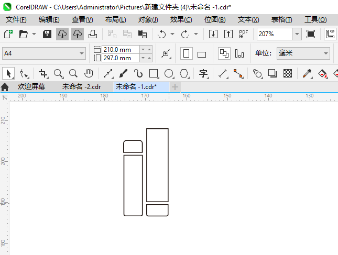The image size is (338, 255).
Task: Apply layout to all pages icon
Action: coord(224,53)
